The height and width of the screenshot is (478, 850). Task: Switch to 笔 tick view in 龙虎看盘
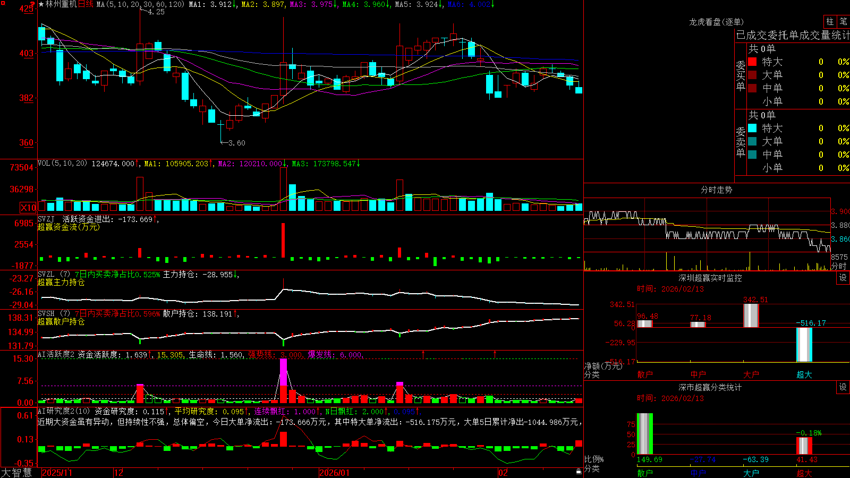(843, 22)
